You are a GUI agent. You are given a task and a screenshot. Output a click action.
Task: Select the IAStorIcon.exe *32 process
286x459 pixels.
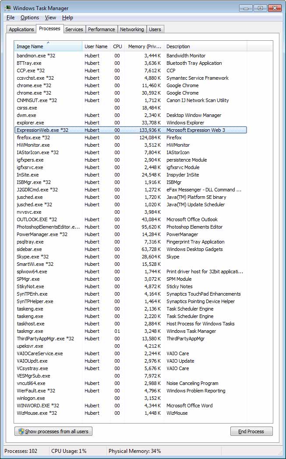[x=131, y=152]
